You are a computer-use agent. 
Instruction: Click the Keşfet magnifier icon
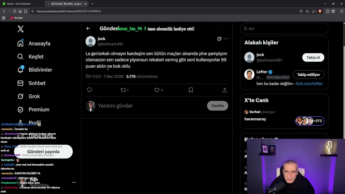(20, 57)
